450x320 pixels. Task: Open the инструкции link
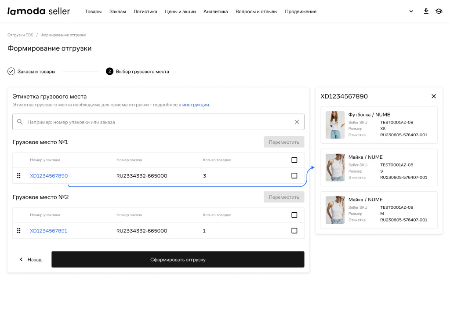point(196,105)
